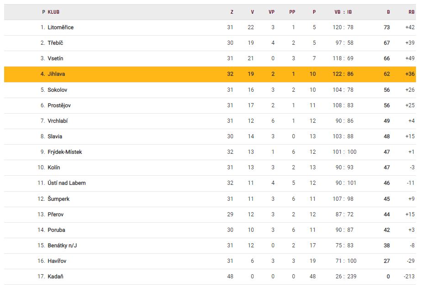Click on Vrchlabí in the table

pyautogui.click(x=58, y=121)
